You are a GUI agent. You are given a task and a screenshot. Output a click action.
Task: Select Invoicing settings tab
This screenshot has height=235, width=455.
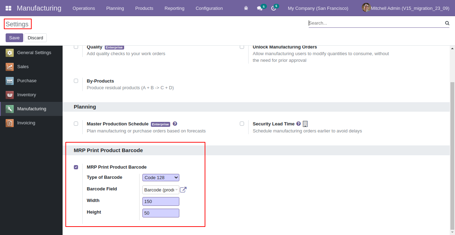[31, 123]
